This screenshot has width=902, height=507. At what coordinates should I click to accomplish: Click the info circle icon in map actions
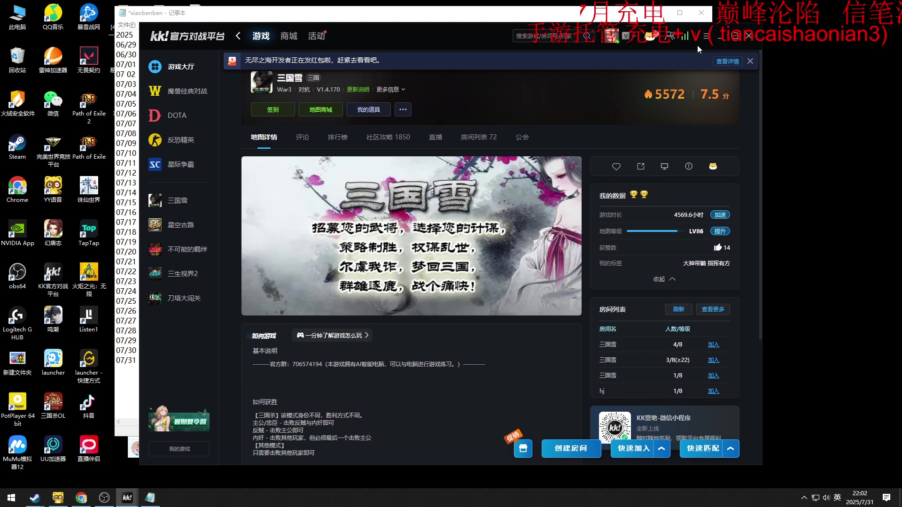click(689, 166)
